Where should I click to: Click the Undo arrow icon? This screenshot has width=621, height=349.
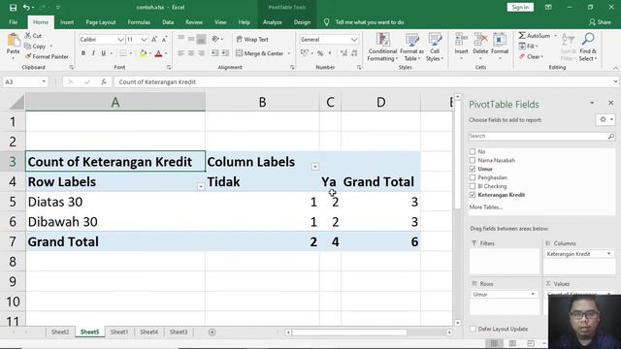(26, 8)
